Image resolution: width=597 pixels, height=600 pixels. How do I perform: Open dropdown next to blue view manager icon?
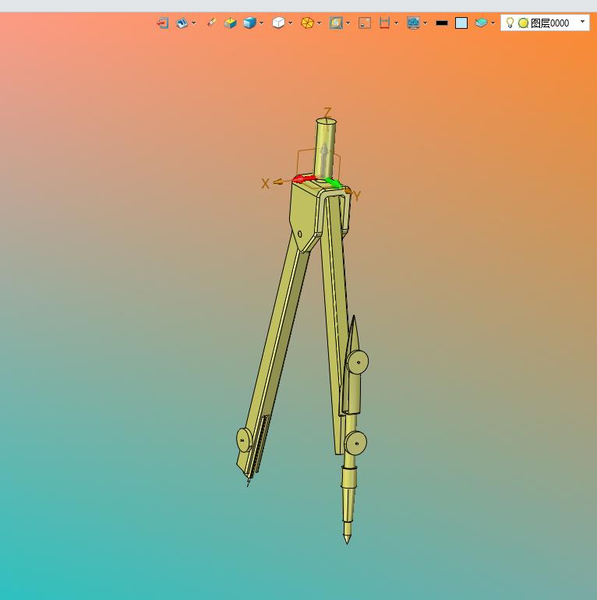point(193,23)
